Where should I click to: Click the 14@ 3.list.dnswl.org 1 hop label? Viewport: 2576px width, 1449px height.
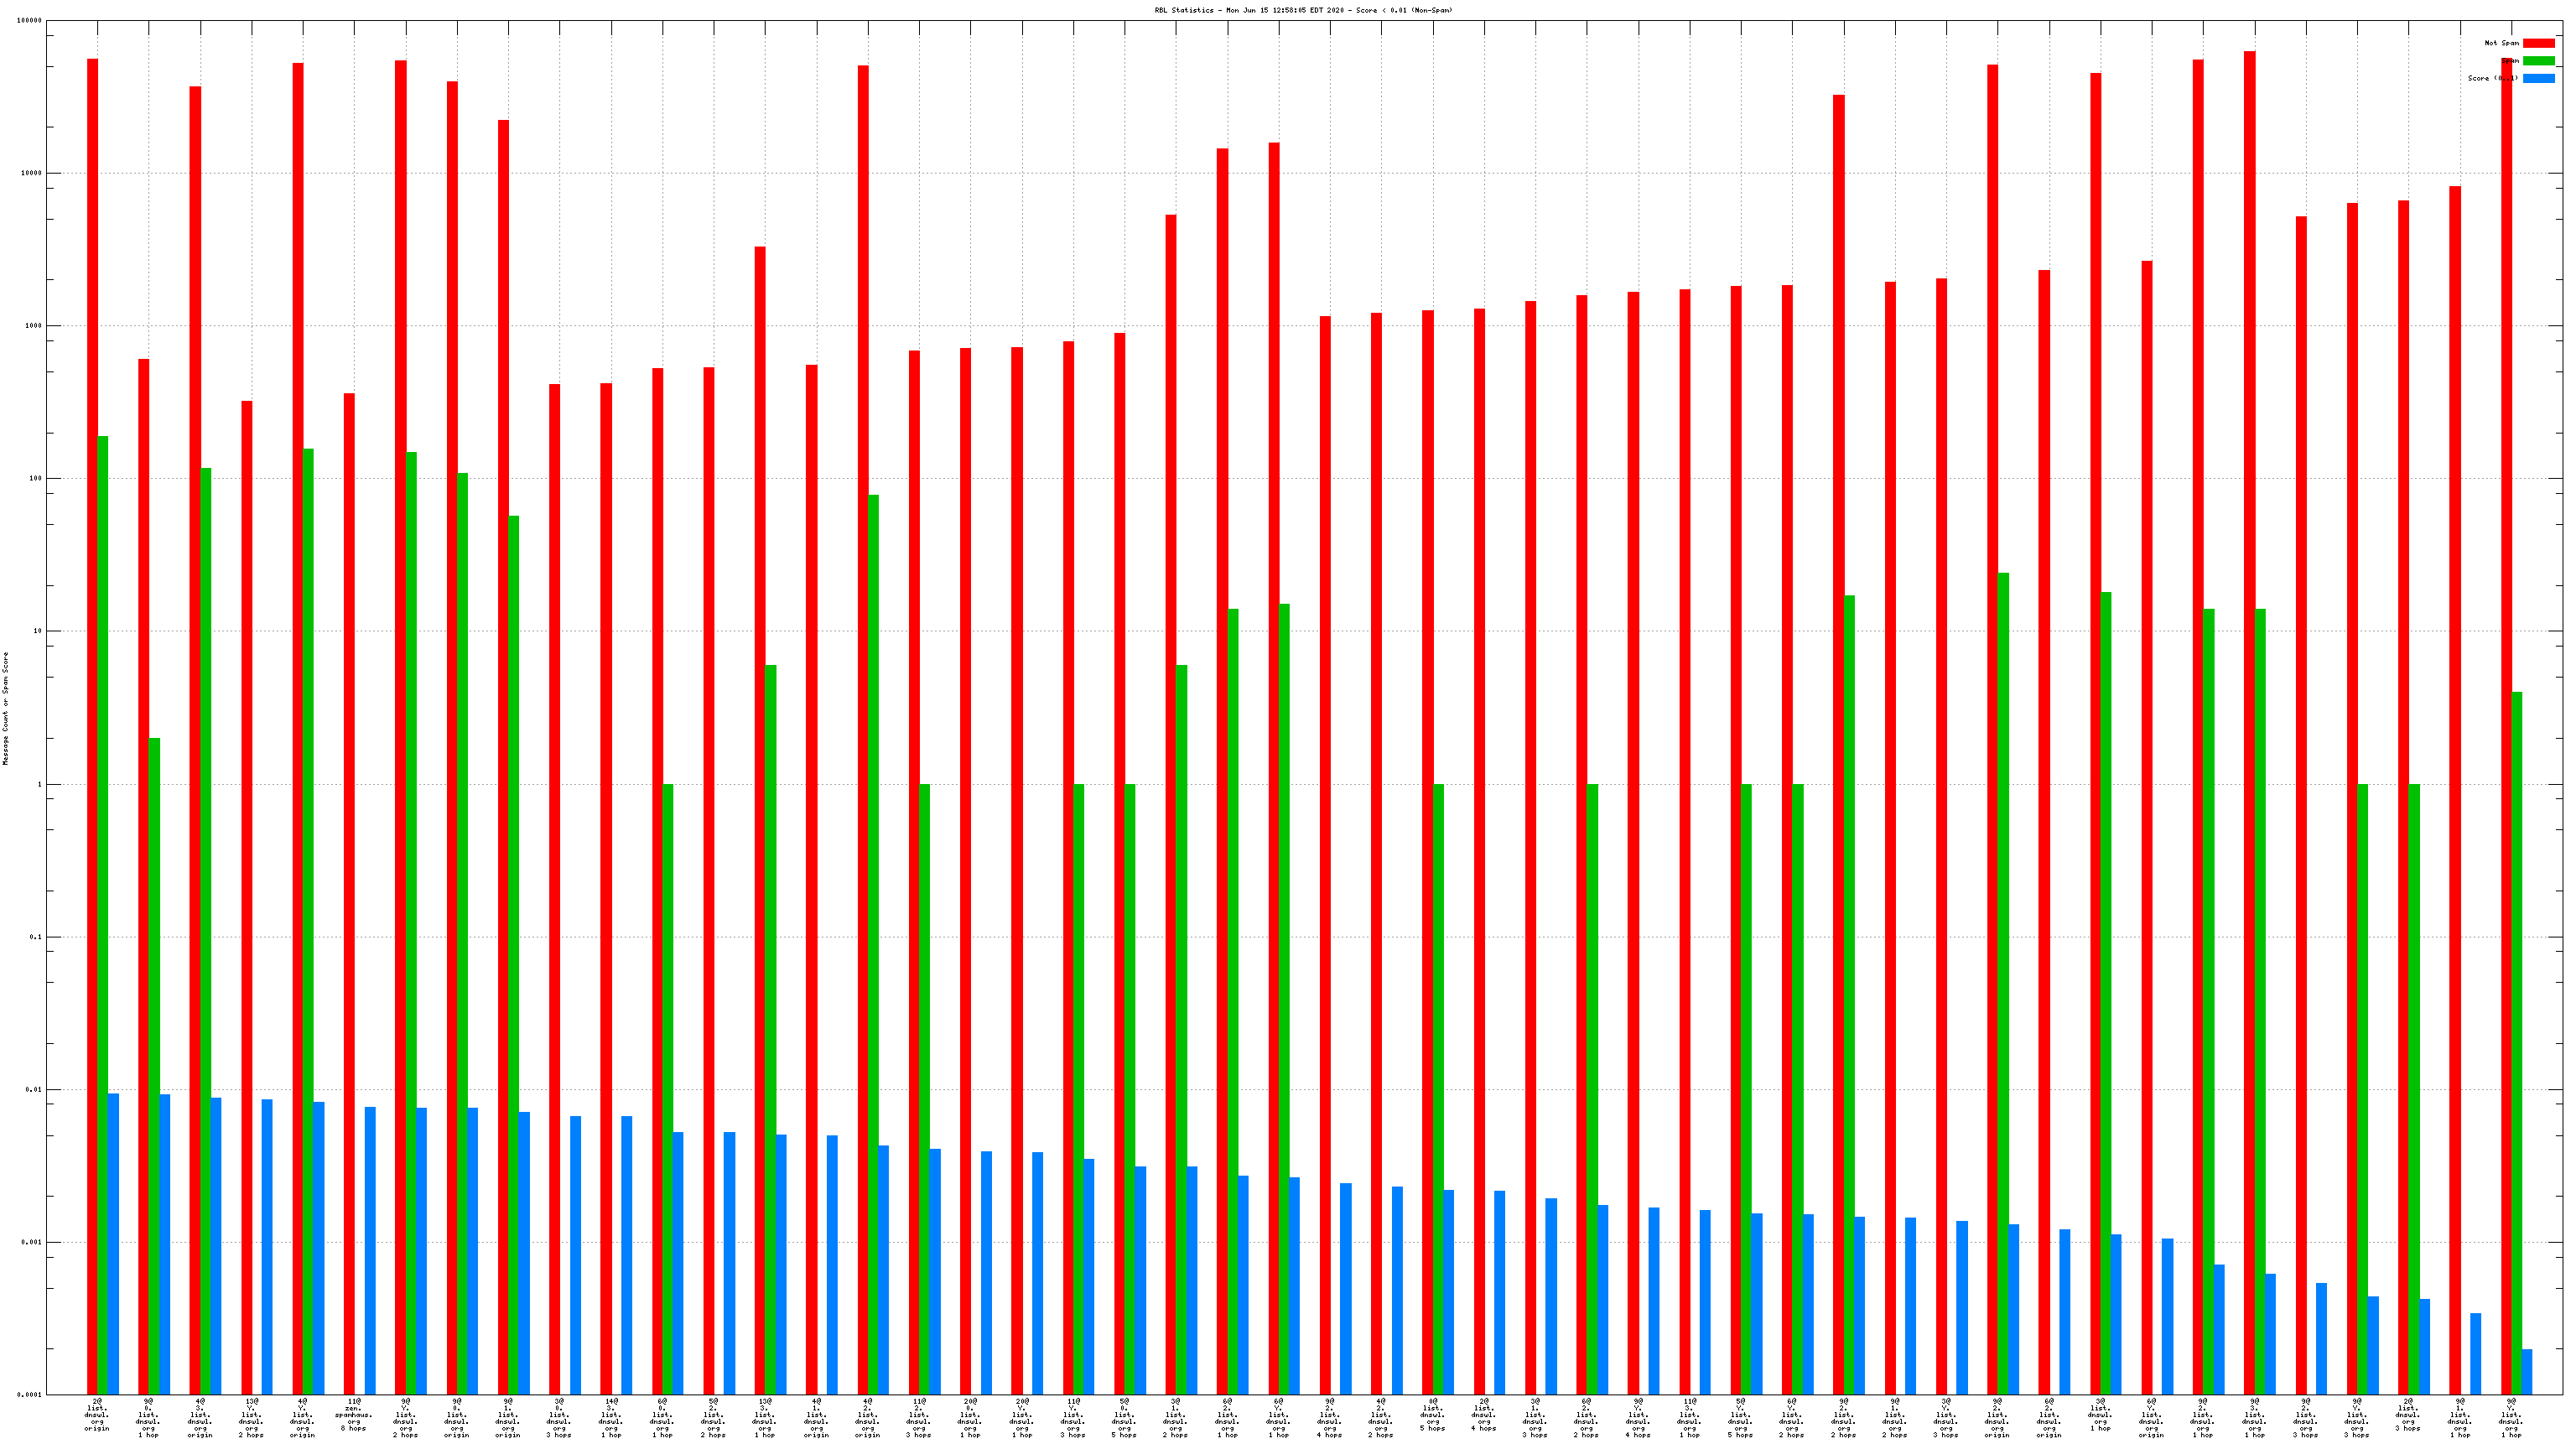click(x=611, y=1417)
